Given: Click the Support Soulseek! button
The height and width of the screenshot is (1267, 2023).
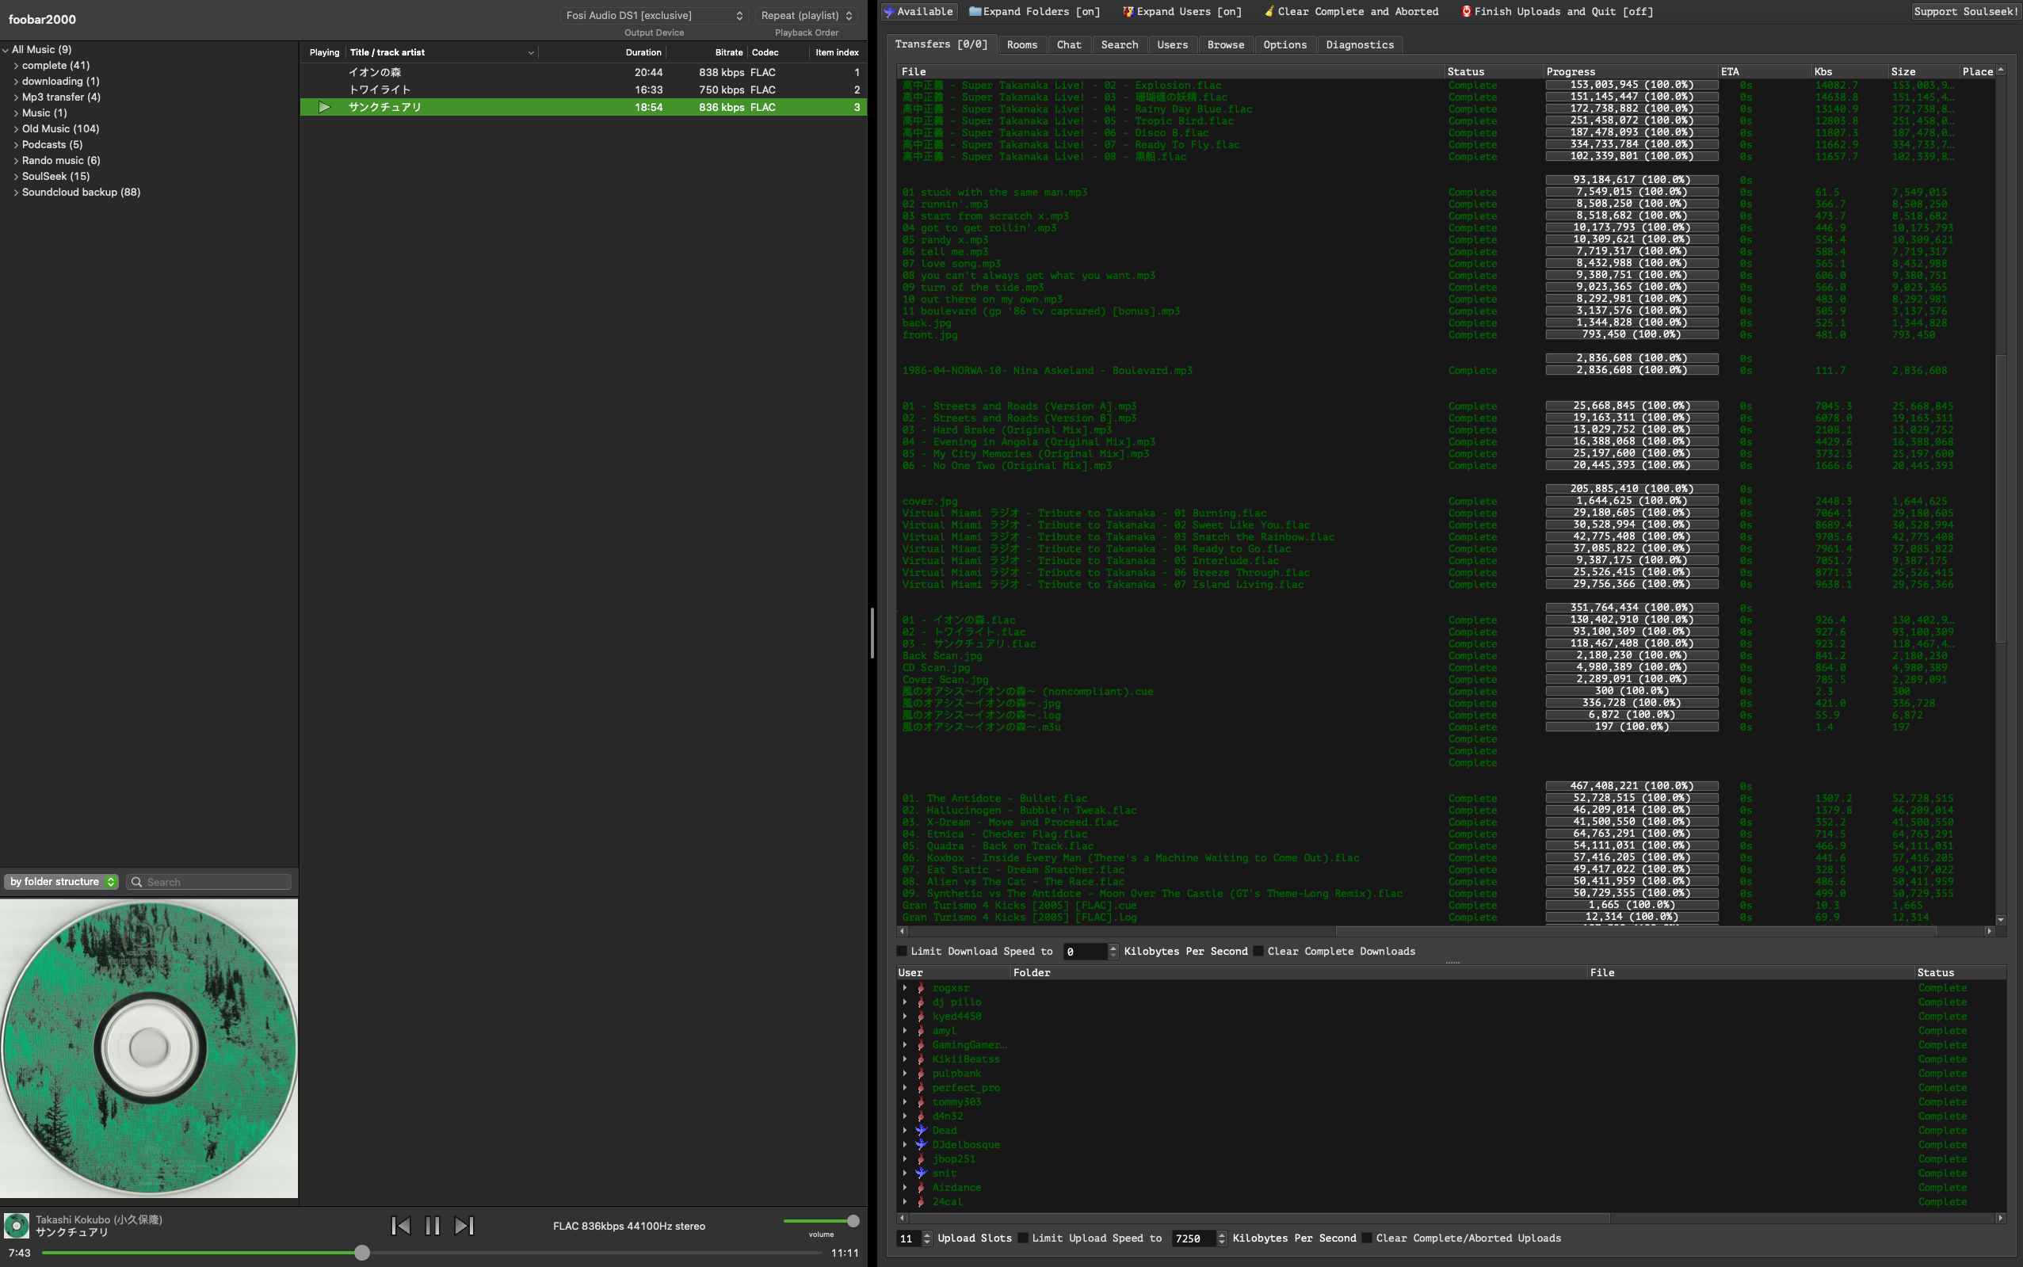Looking at the screenshot, I should (x=1966, y=12).
